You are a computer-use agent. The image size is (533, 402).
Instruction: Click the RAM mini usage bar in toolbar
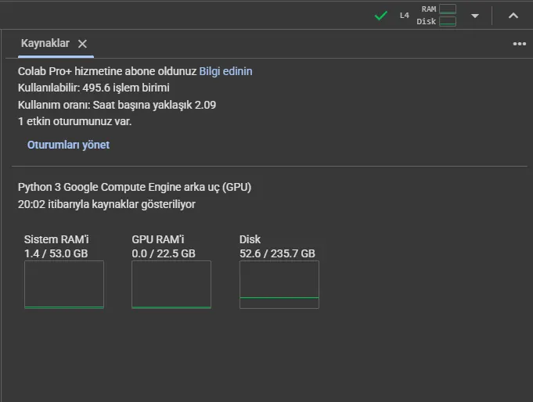tap(447, 9)
